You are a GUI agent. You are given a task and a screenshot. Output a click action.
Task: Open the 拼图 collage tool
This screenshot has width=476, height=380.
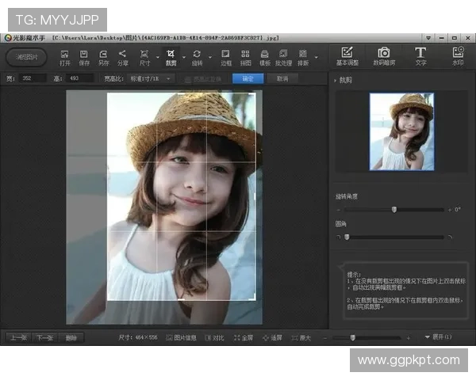[245, 58]
